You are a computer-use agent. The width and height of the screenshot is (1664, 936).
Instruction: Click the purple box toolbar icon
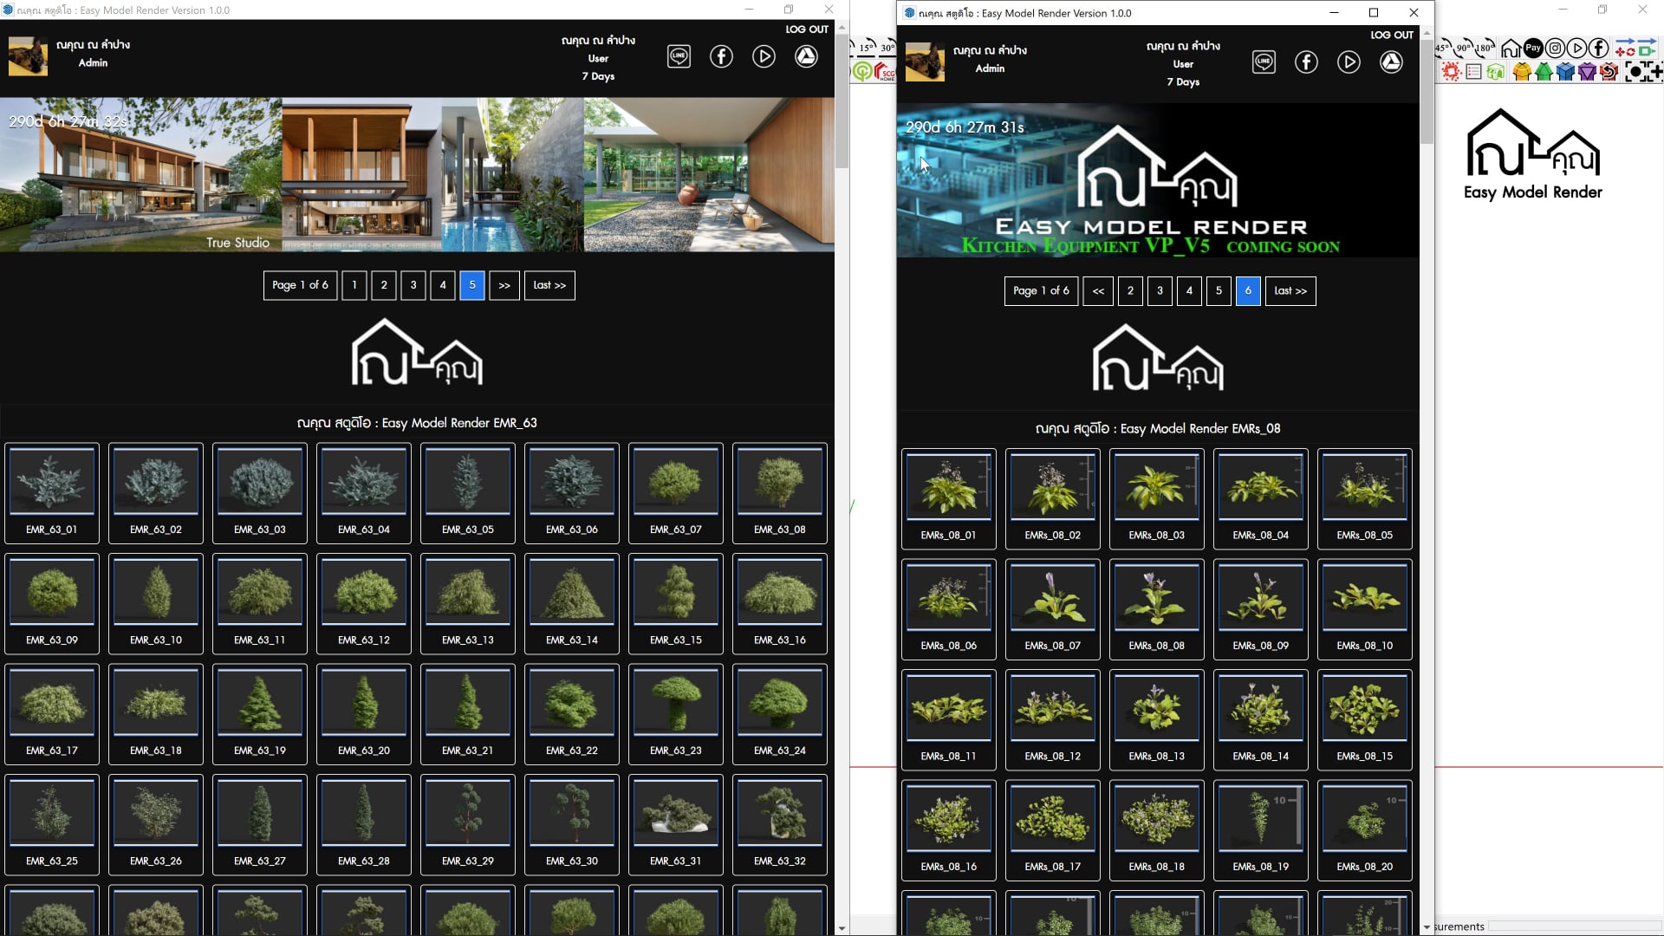click(1587, 71)
